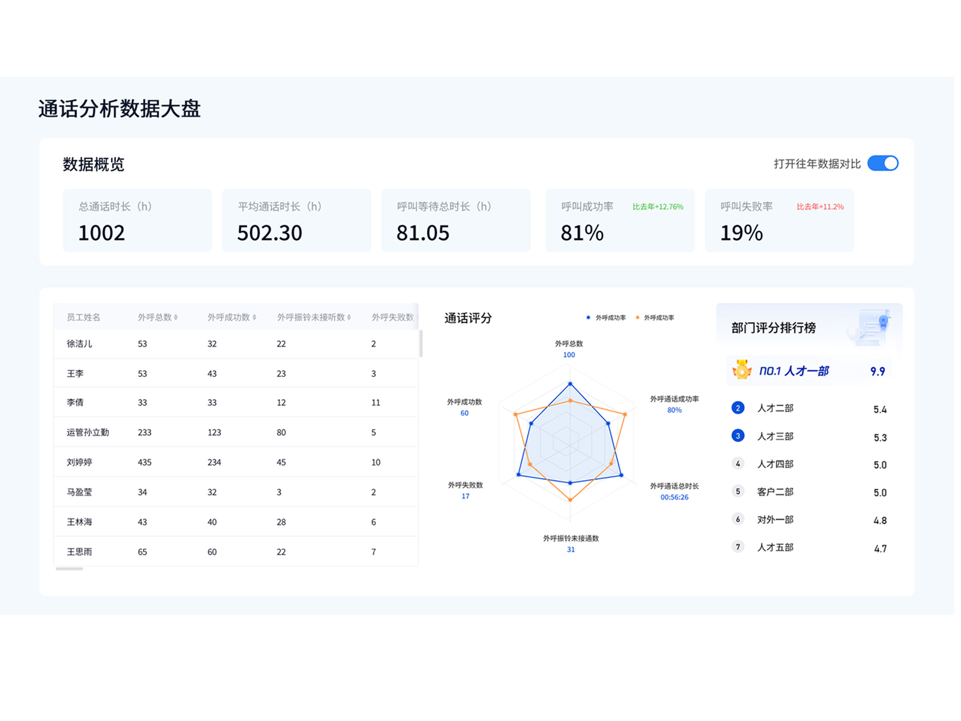Click 未接听数 value 80 in 运管孙立勤 row
This screenshot has height=721, width=961.
click(x=281, y=432)
